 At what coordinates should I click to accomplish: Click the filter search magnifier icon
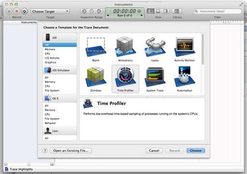196,11
